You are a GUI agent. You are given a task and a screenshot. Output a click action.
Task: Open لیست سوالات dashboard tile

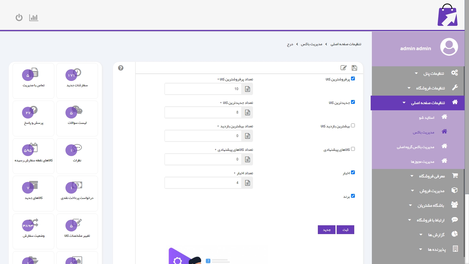77,119
